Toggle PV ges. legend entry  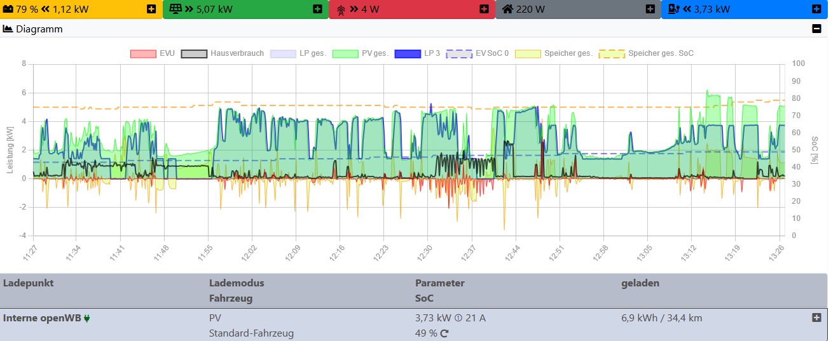click(x=345, y=53)
